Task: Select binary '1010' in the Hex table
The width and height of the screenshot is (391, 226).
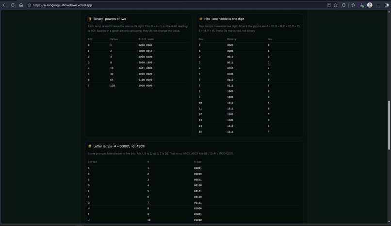Action: [230, 103]
